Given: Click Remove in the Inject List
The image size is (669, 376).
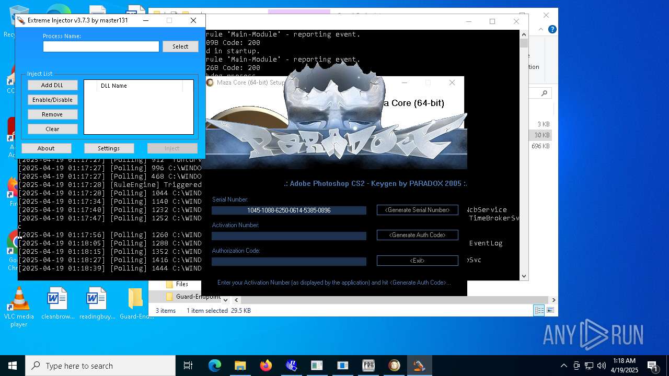Looking at the screenshot, I should coord(52,114).
